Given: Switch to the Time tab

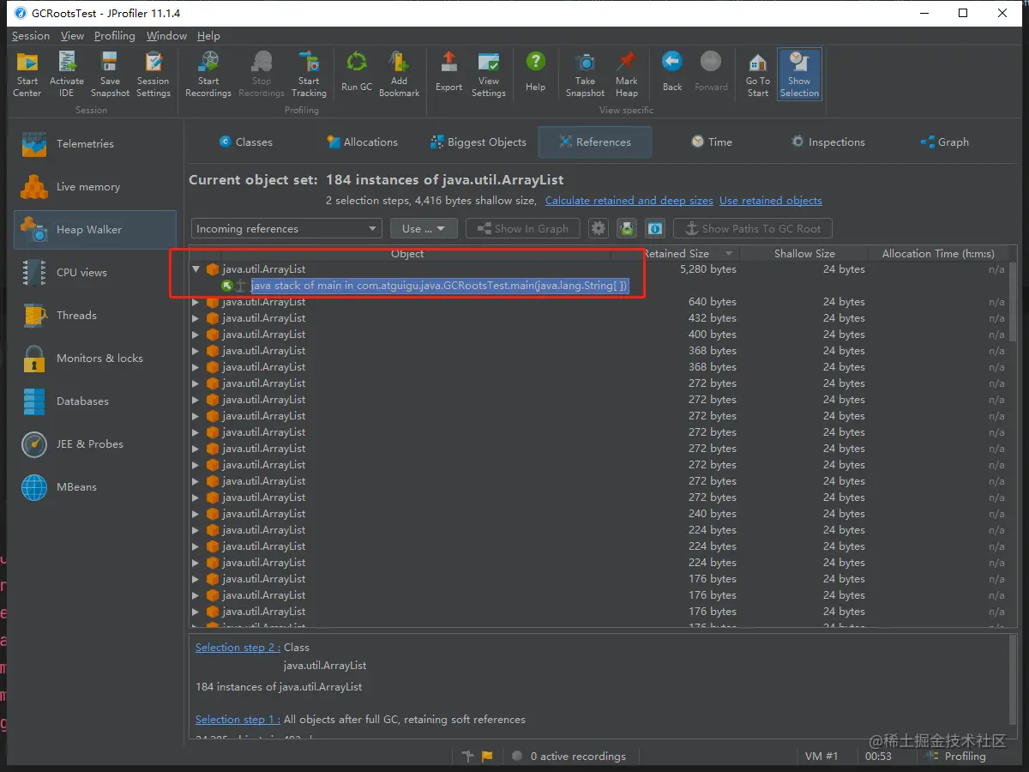Looking at the screenshot, I should coord(712,142).
